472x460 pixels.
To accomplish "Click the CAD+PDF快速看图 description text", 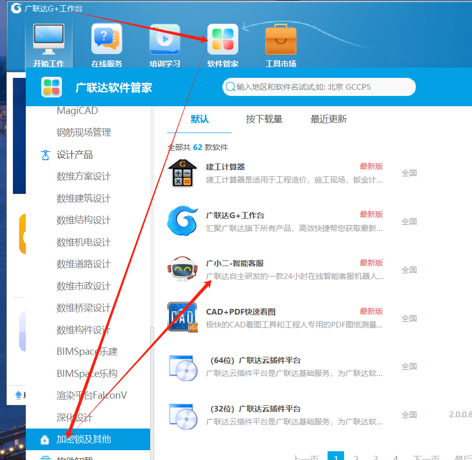I will pyautogui.click(x=294, y=325).
